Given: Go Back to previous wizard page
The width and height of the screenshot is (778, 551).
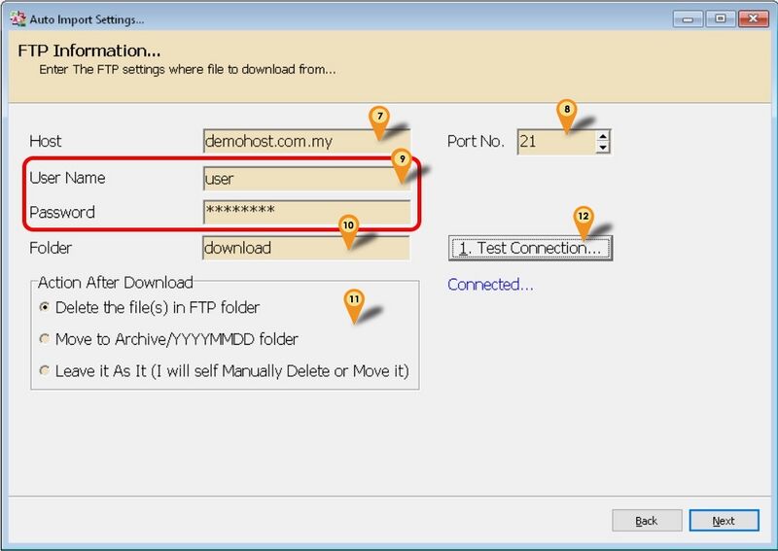Looking at the screenshot, I should coord(647,521).
